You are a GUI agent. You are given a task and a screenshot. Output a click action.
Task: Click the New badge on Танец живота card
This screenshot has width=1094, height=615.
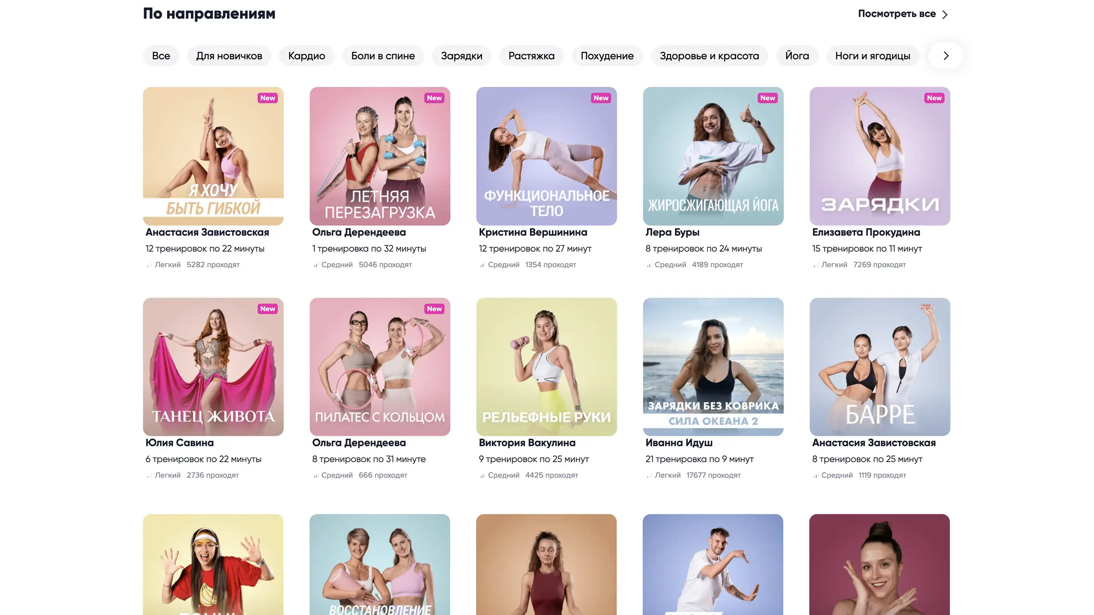pos(267,309)
